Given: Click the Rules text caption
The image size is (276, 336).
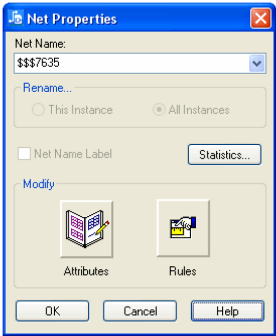Looking at the screenshot, I should click(x=182, y=271).
